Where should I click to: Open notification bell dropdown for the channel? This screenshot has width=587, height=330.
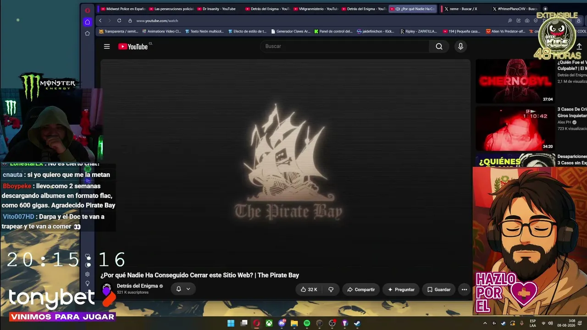click(x=183, y=289)
